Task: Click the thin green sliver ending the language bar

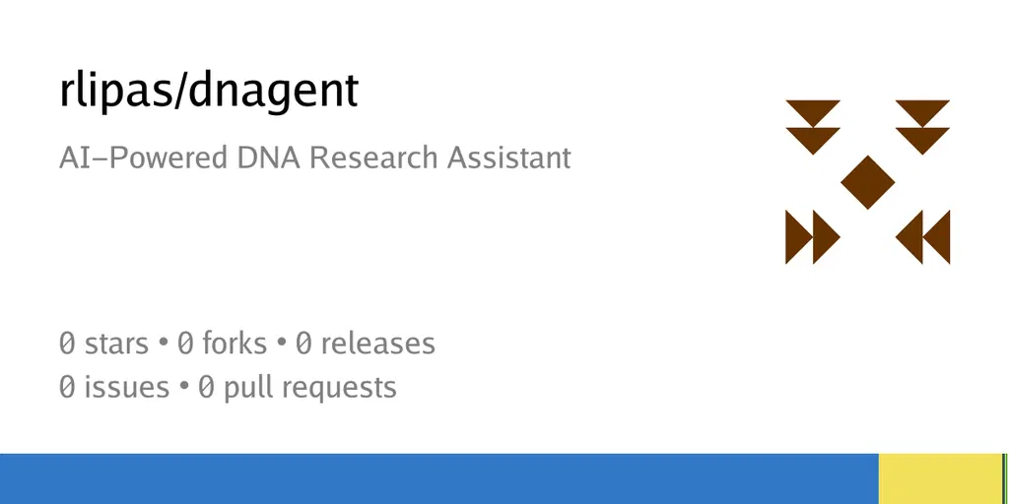Action: tap(1004, 479)
